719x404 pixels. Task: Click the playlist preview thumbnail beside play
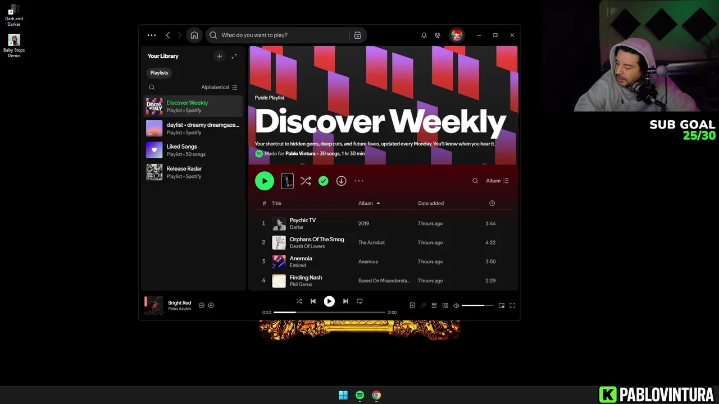coord(287,181)
